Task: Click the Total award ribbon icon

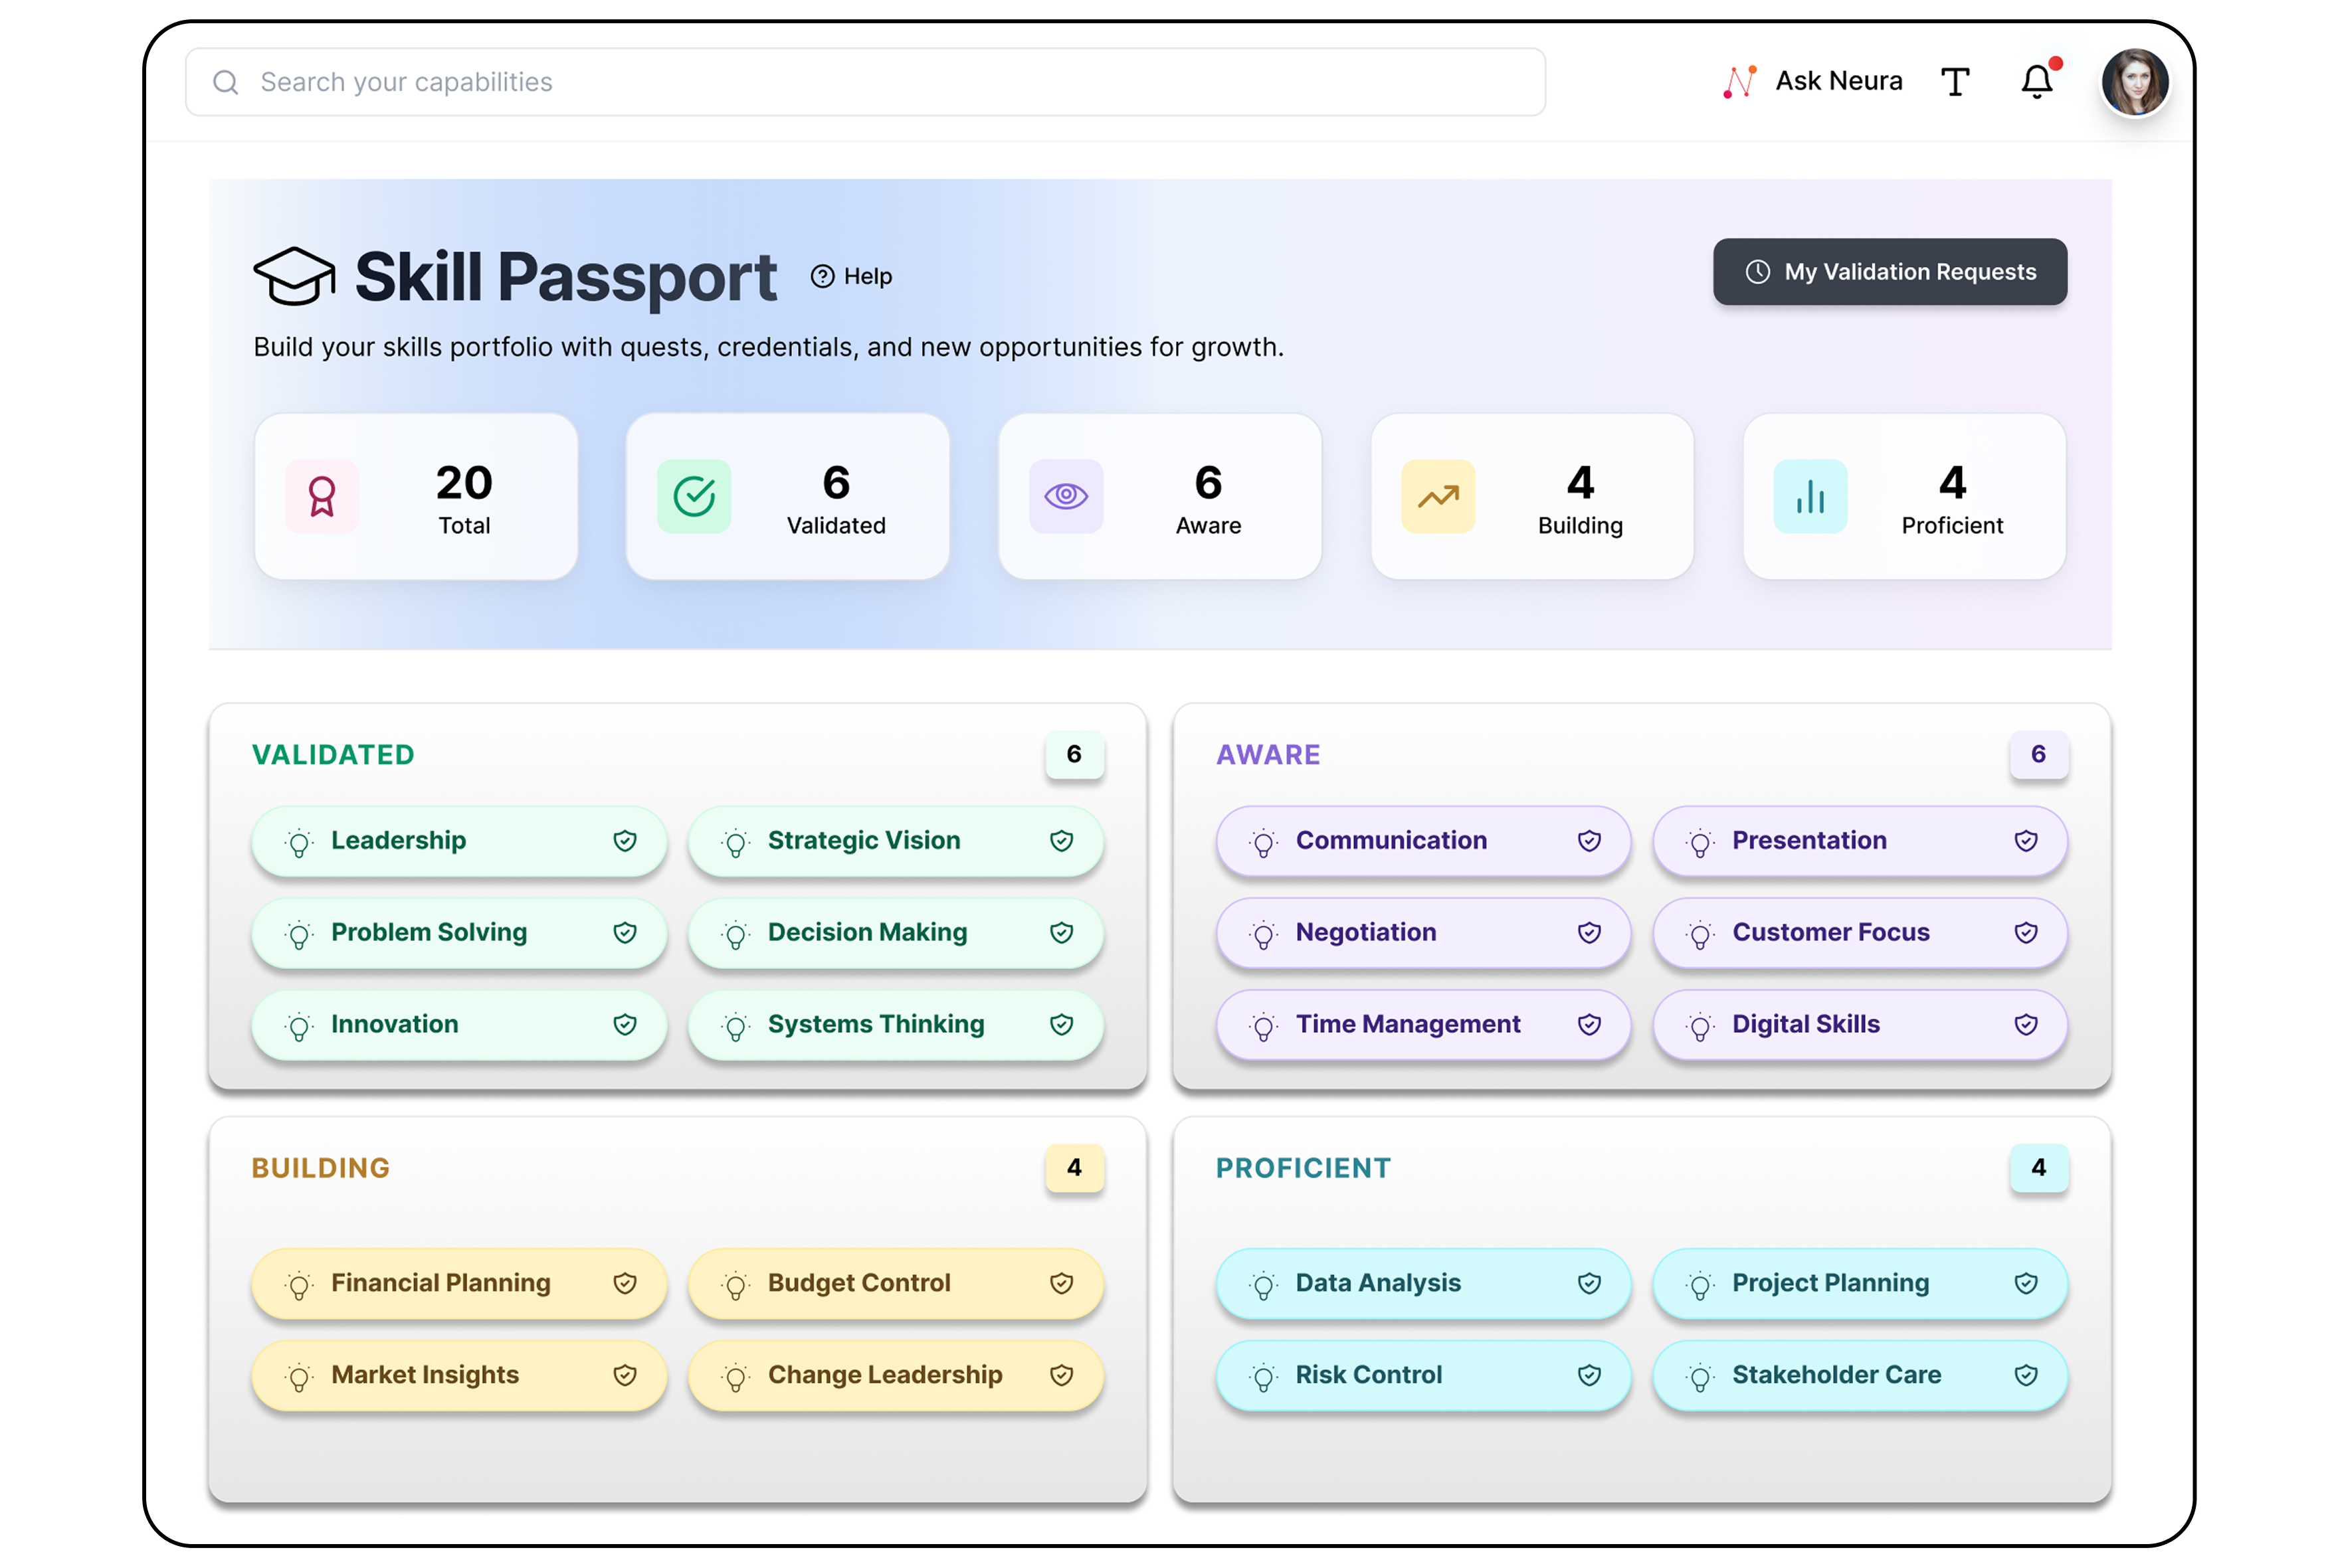Action: click(321, 496)
